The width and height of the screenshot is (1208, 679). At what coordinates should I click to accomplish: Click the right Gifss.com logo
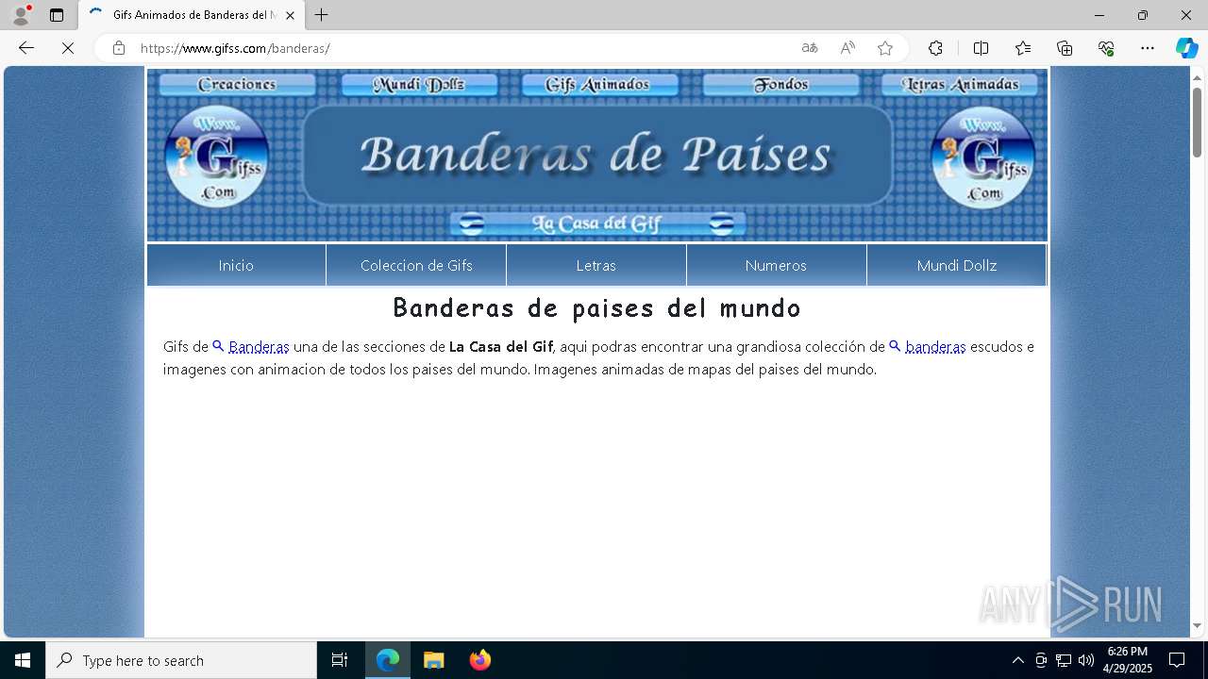point(982,157)
